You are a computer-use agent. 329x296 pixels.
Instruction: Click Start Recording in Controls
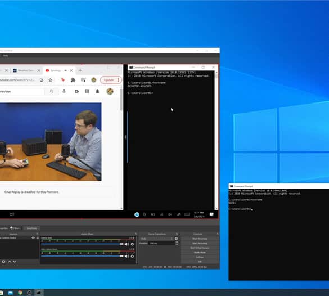pyautogui.click(x=200, y=243)
